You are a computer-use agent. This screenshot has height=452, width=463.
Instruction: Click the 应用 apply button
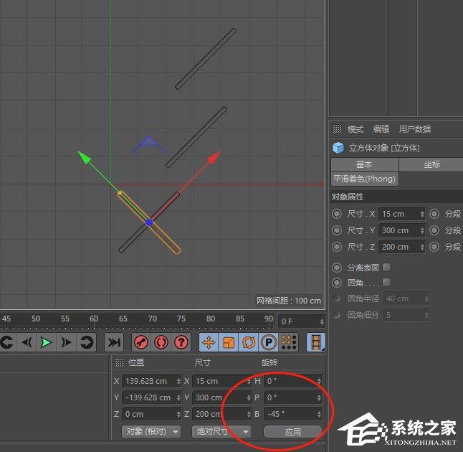pos(292,432)
